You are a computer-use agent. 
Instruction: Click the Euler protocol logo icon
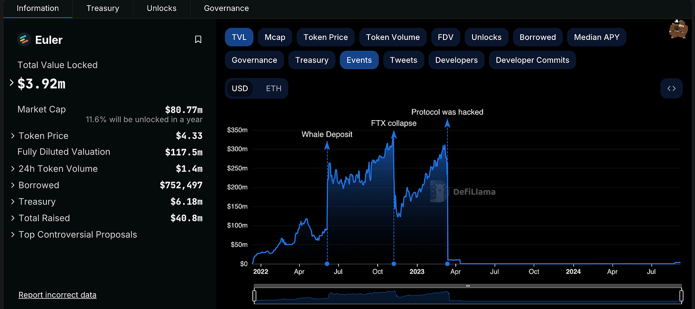[x=24, y=40]
